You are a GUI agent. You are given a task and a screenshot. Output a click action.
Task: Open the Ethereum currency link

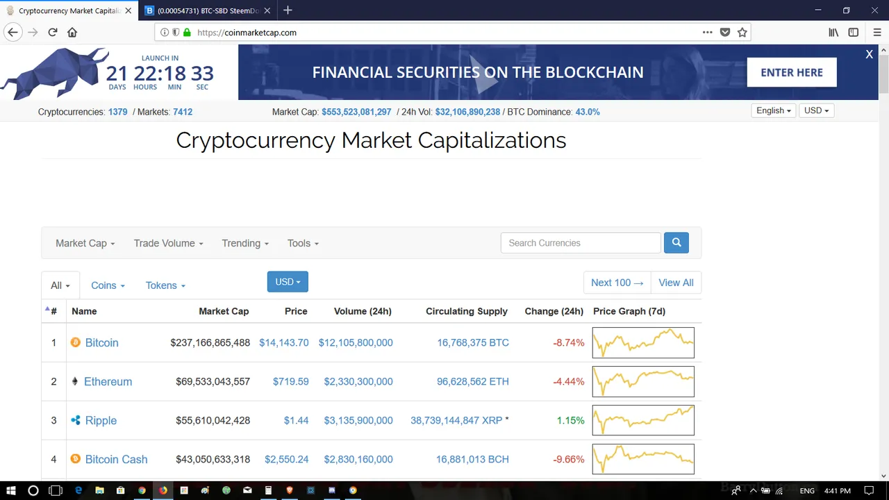[x=108, y=381]
